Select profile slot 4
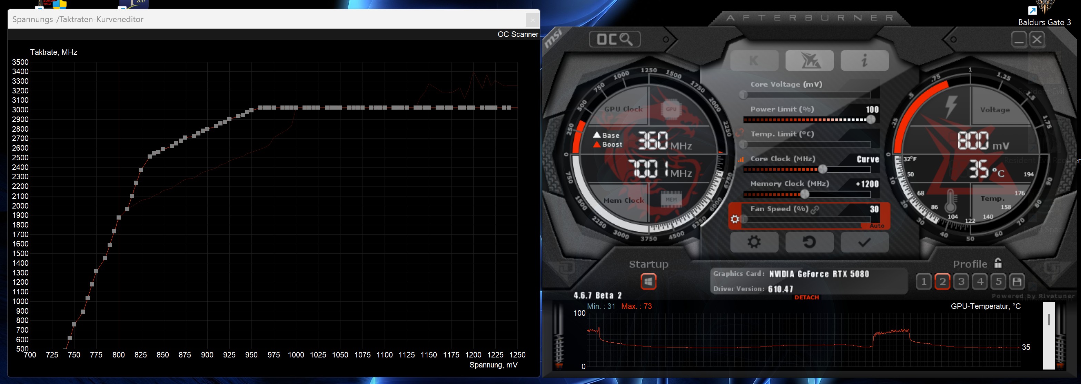 coord(980,282)
